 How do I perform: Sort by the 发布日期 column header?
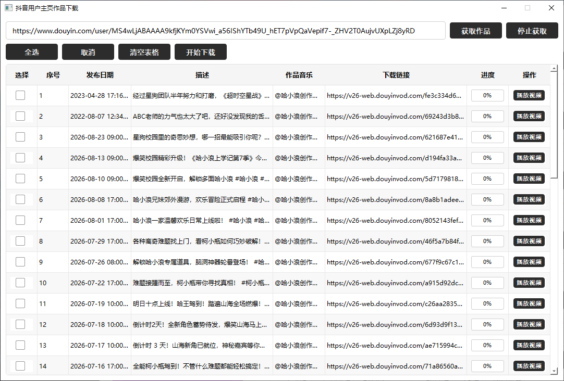[100, 75]
